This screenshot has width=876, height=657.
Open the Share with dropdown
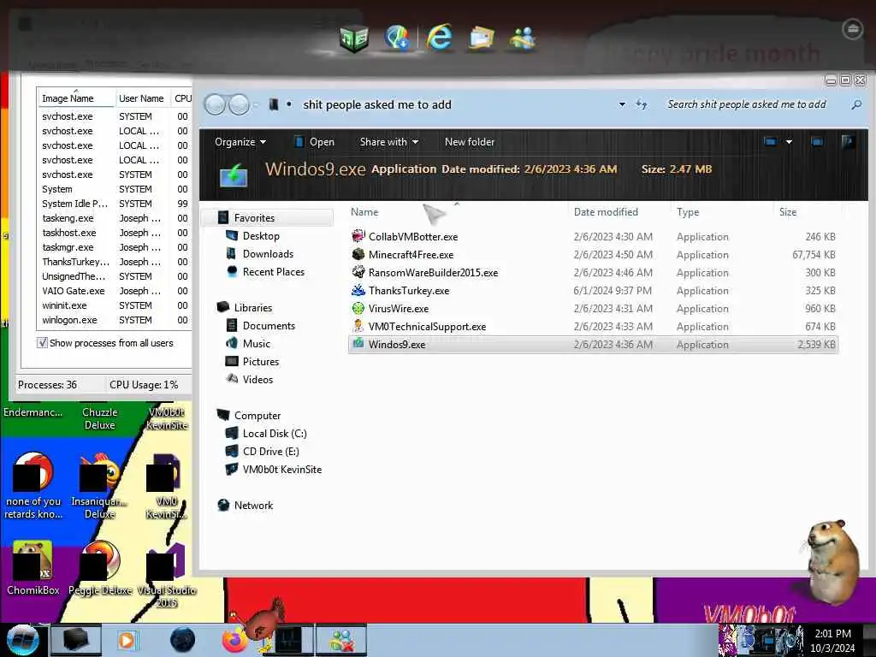(x=389, y=142)
